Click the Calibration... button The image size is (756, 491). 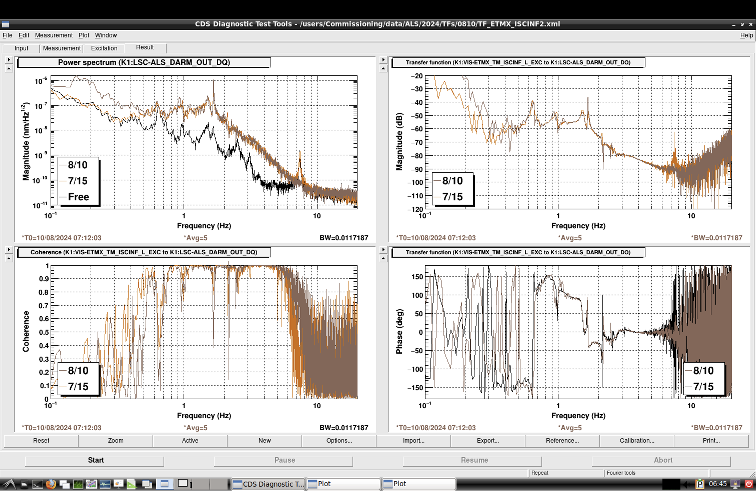click(636, 440)
